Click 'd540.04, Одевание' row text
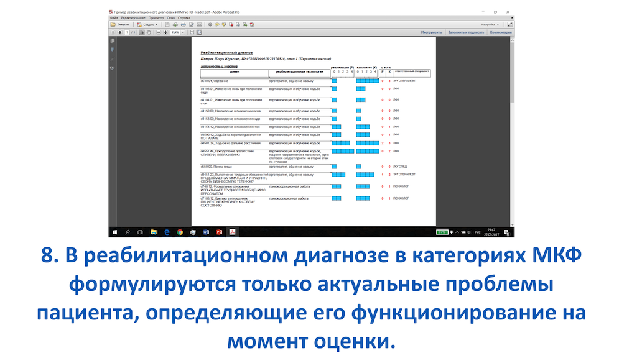Image resolution: width=637 pixels, height=358 pixels. 214,81
